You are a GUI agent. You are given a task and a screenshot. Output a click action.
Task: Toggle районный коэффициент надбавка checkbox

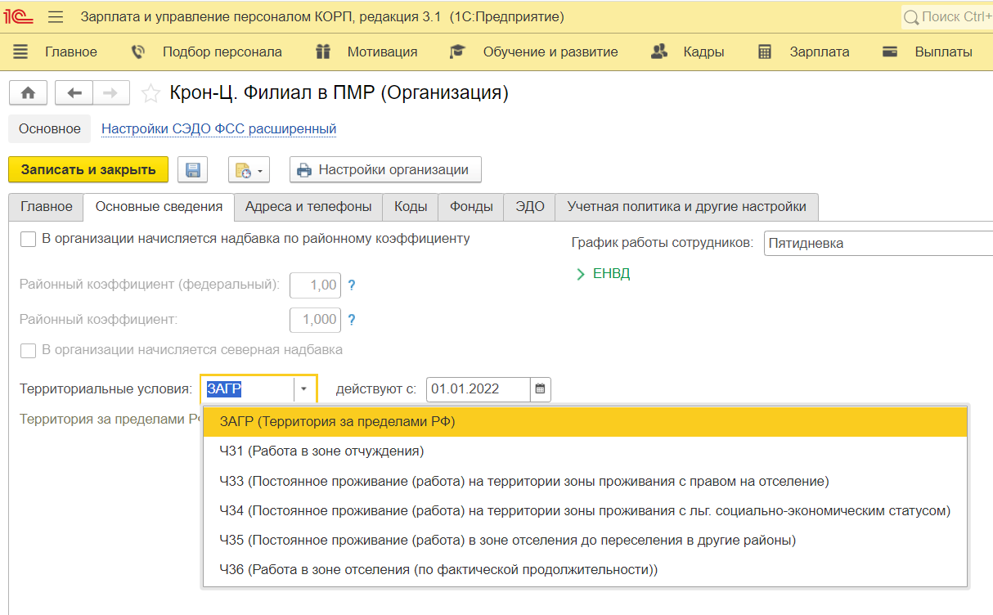pos(29,239)
